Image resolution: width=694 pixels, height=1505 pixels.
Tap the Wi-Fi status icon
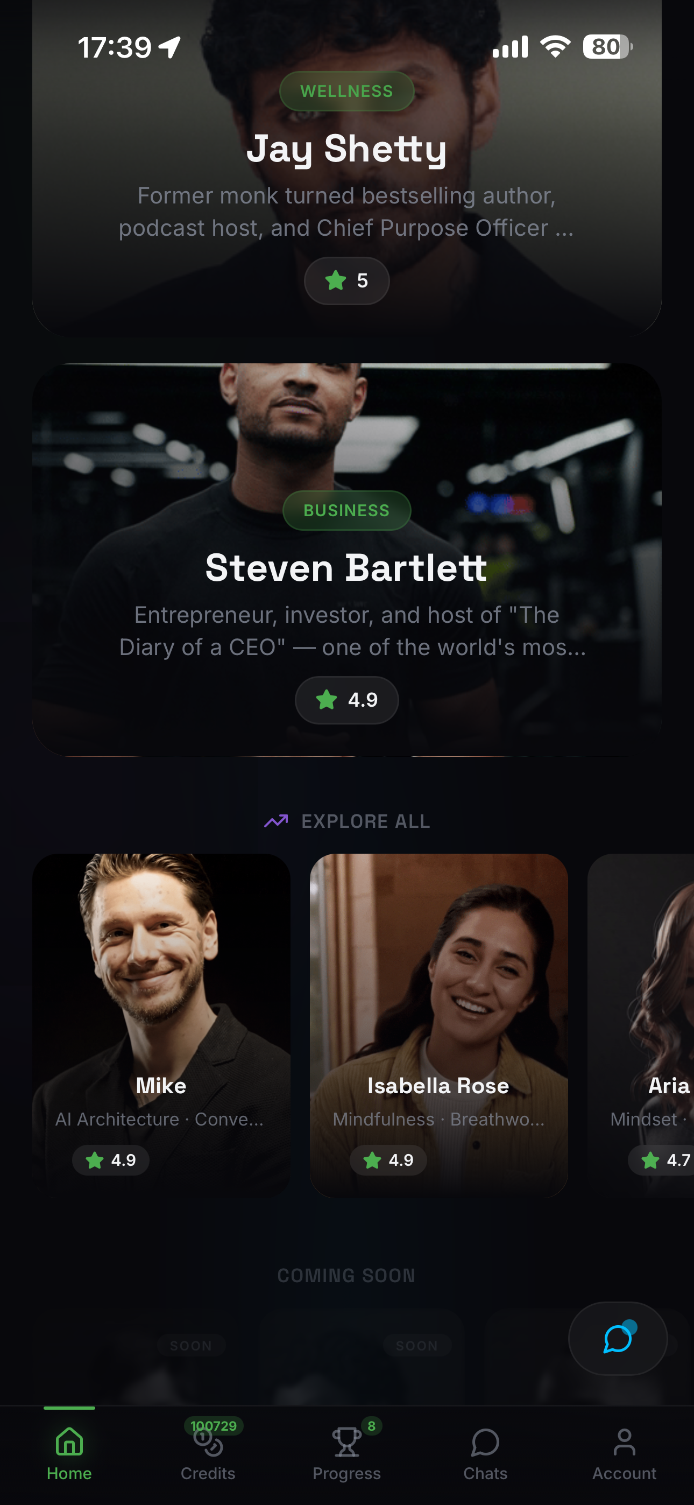pos(555,47)
